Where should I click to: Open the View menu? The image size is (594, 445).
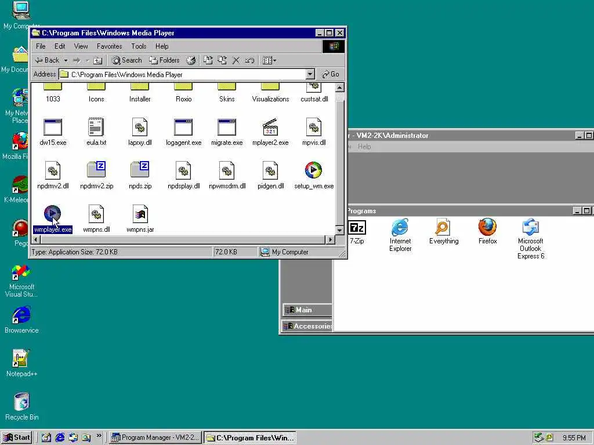tap(81, 46)
